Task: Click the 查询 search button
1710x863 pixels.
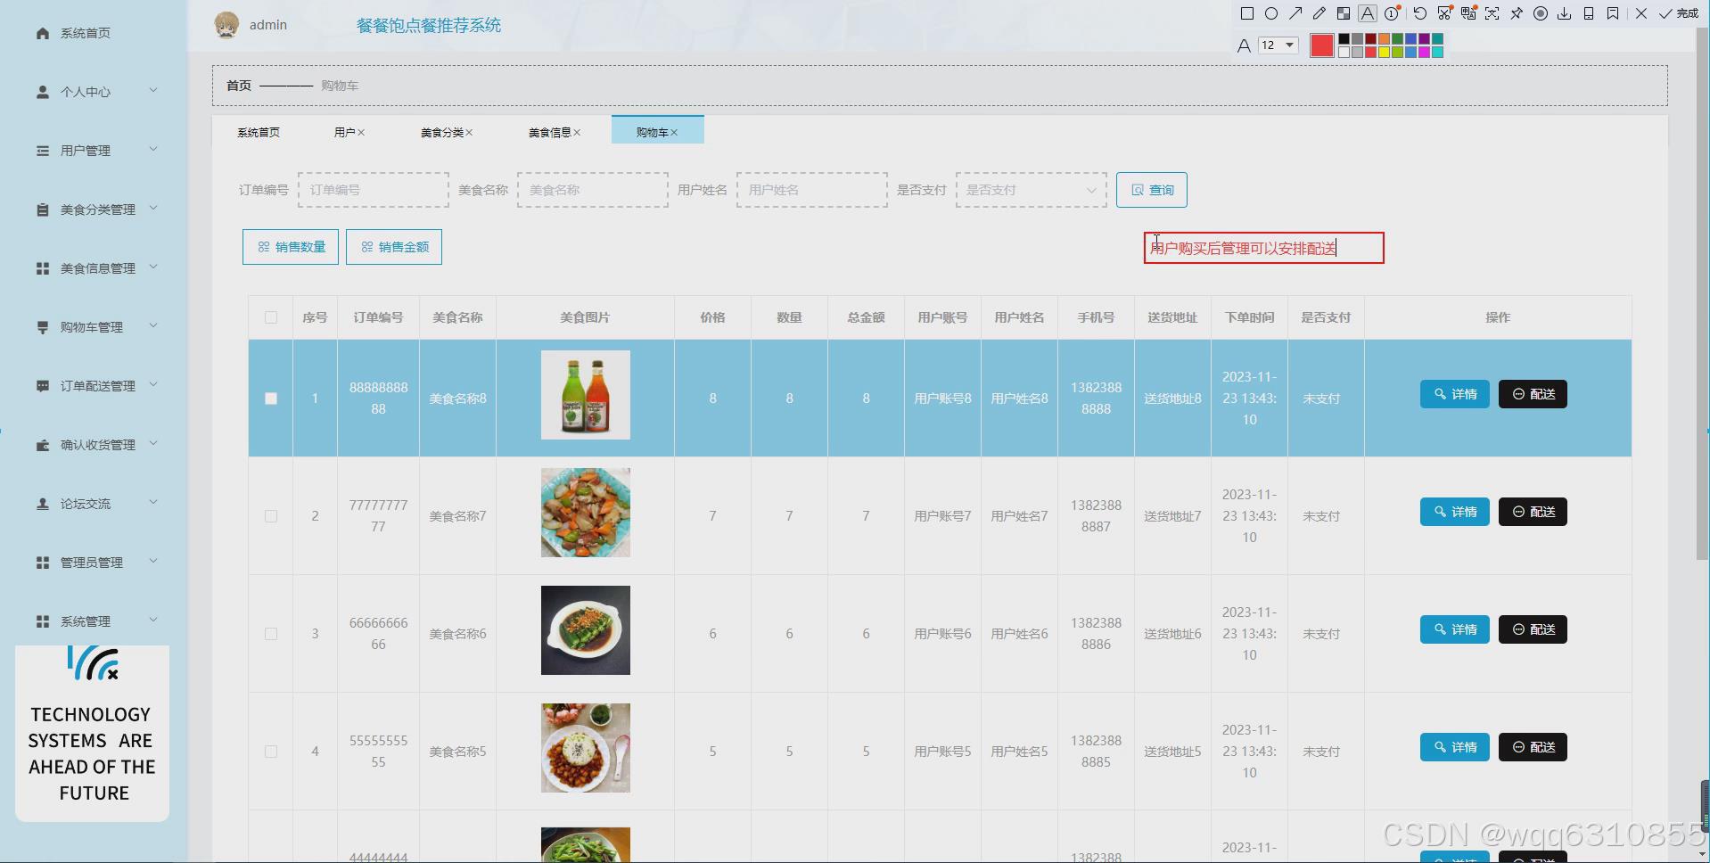Action: pyautogui.click(x=1152, y=190)
